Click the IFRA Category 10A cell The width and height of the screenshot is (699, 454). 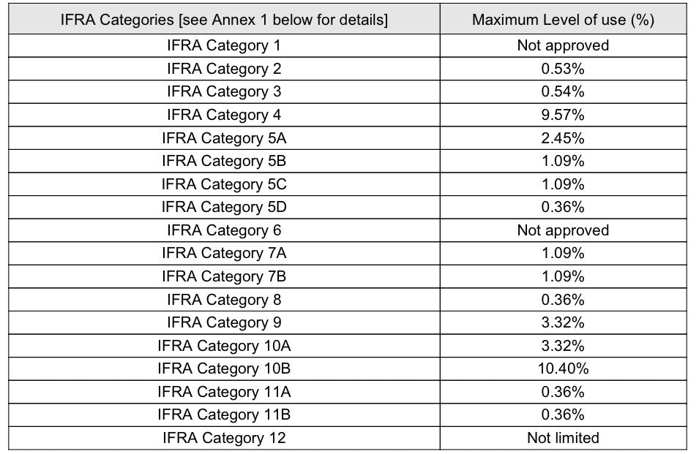coord(224,346)
